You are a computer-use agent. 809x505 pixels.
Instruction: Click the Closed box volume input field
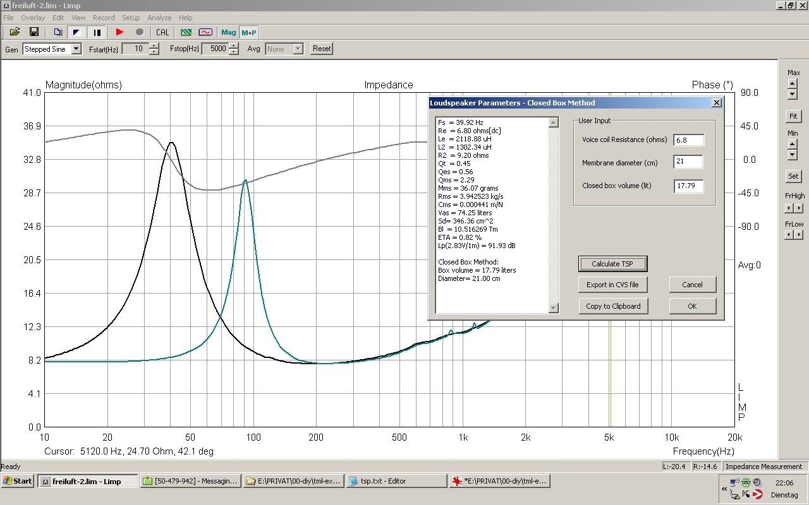click(688, 186)
